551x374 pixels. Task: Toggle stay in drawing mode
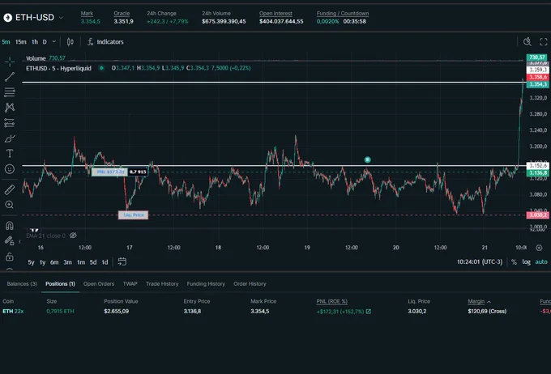pyautogui.click(x=10, y=241)
